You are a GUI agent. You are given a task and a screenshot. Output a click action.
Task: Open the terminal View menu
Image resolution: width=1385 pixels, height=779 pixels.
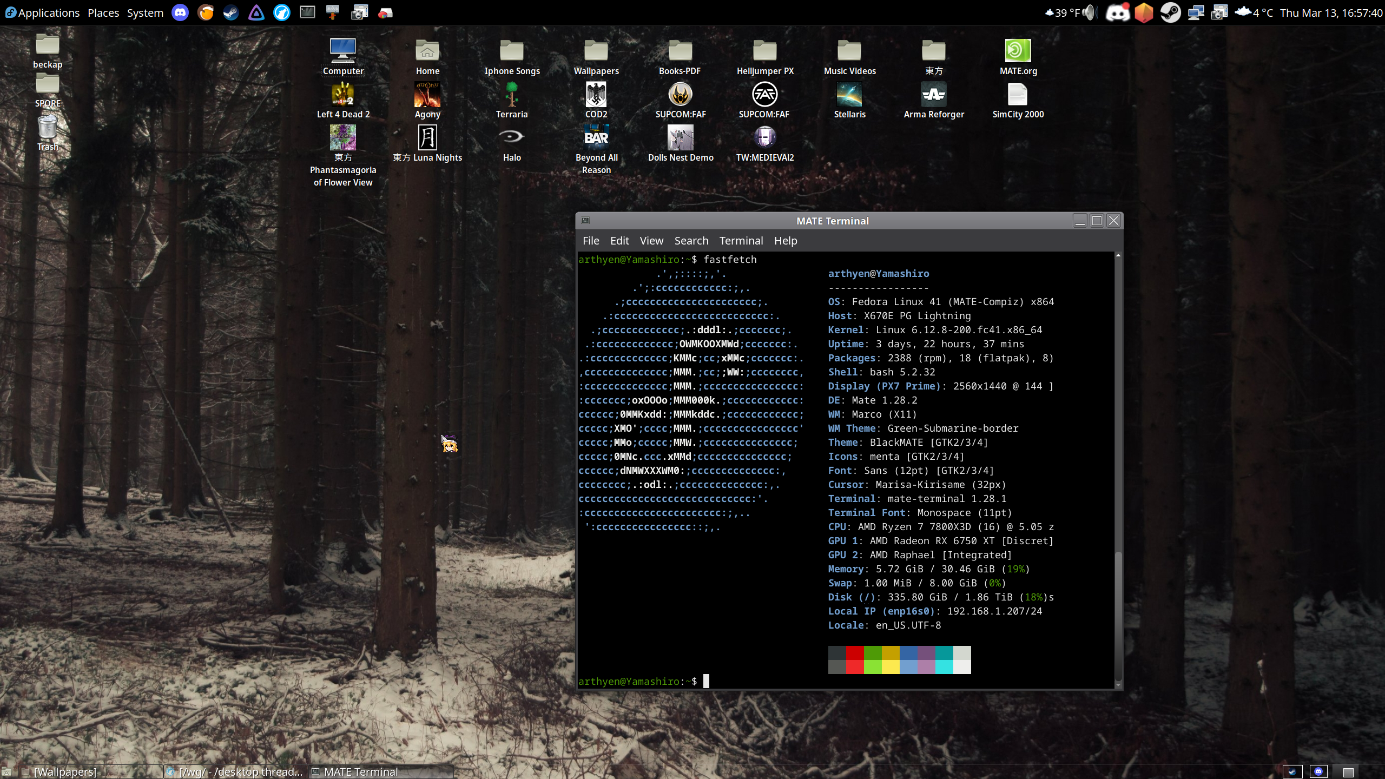click(651, 241)
